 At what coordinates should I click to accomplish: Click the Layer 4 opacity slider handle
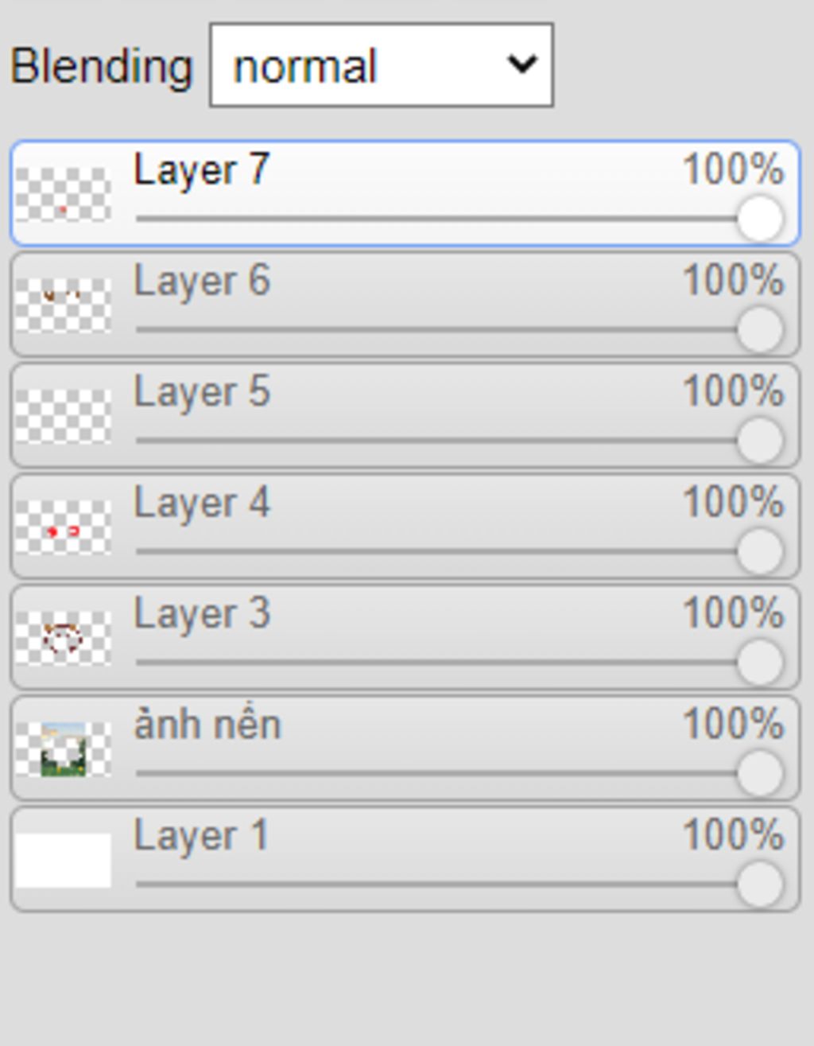(x=760, y=551)
